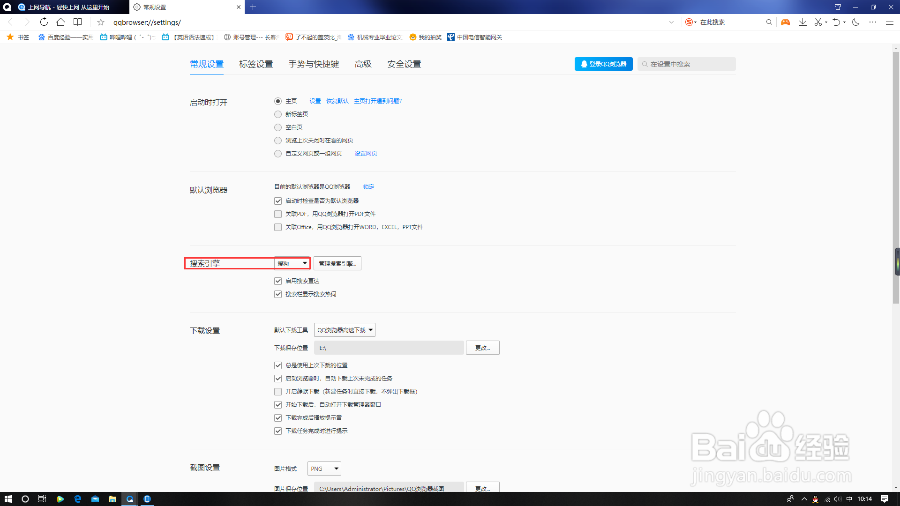Refresh the current settings page
This screenshot has width=900, height=506.
44,22
